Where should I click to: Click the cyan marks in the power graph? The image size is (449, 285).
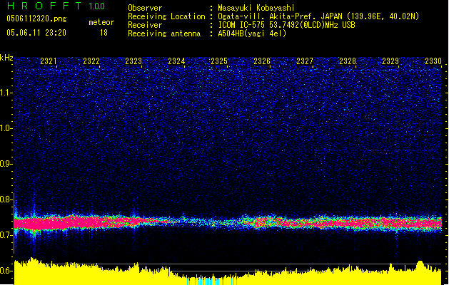click(212, 281)
